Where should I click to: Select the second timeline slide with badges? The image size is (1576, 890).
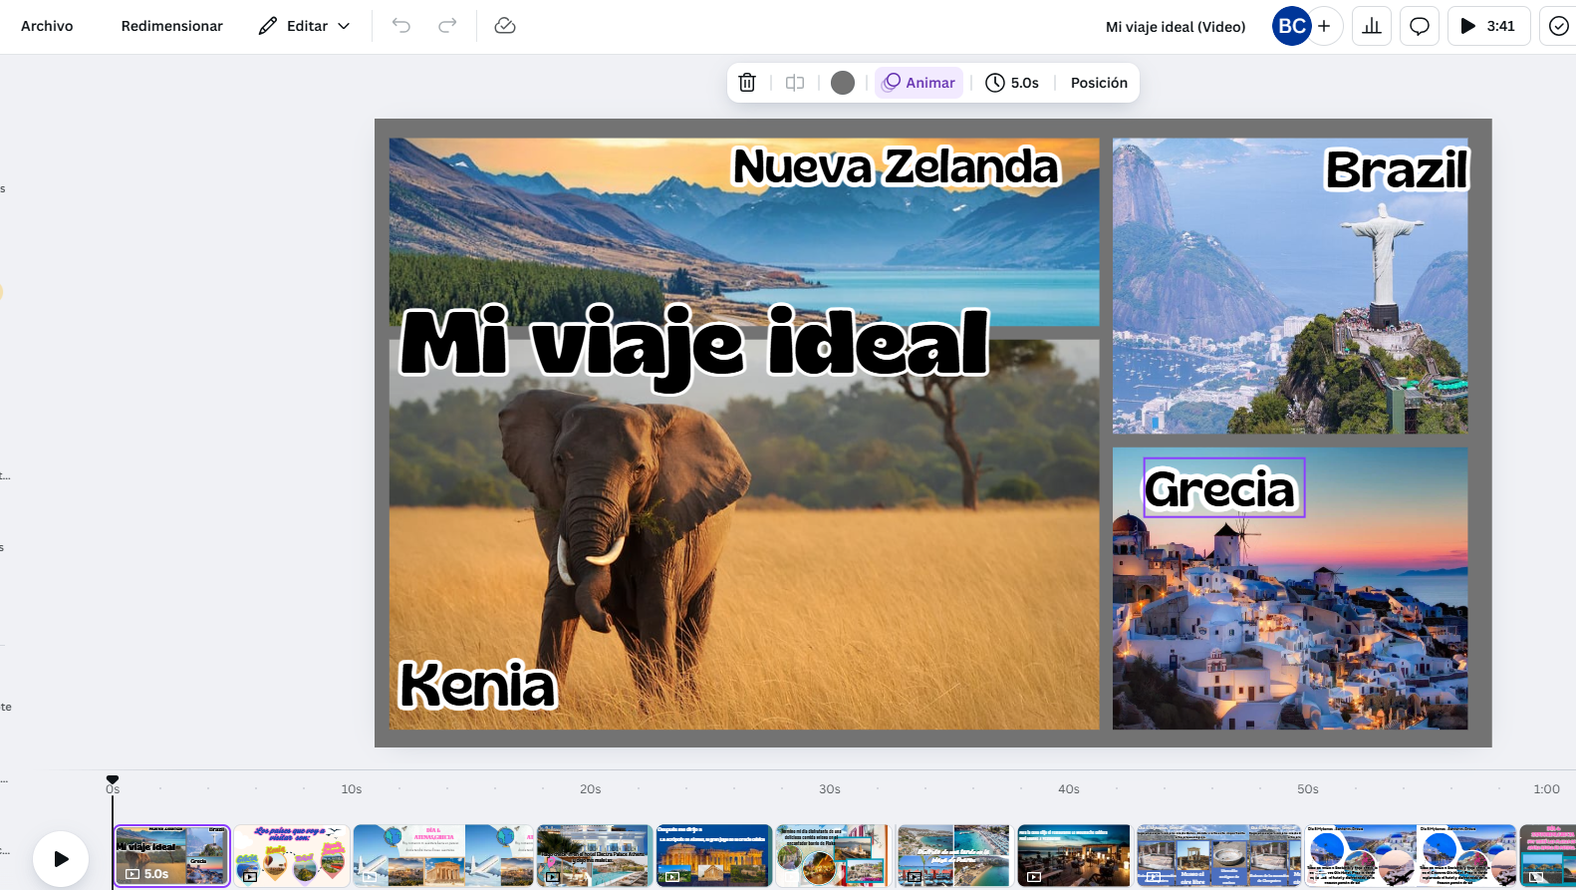292,855
